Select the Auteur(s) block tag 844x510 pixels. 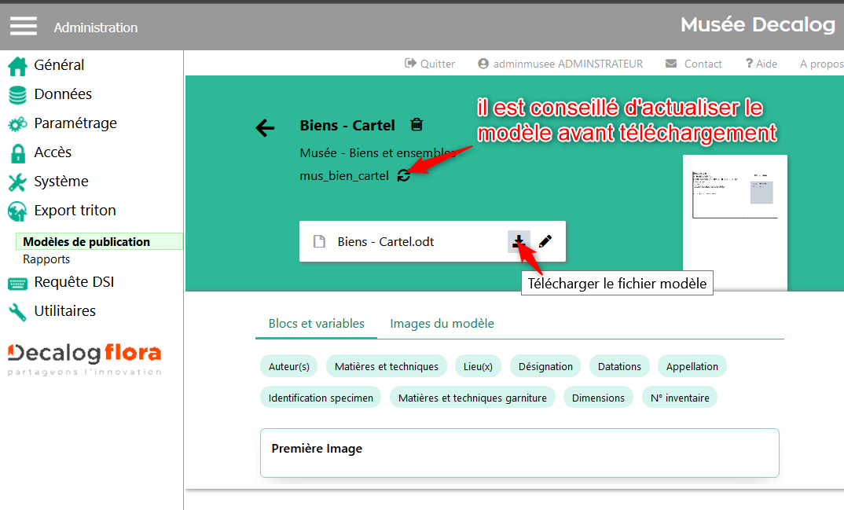click(x=289, y=366)
